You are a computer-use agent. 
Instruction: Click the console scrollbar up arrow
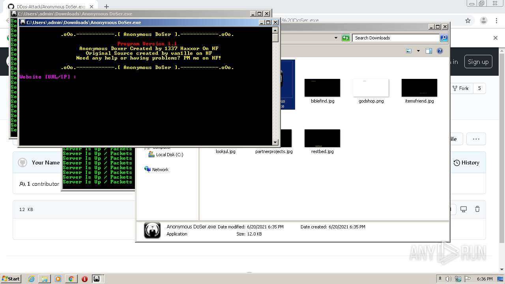tap(275, 30)
